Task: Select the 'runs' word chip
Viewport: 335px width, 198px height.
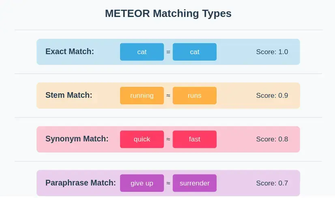Action: tap(195, 96)
